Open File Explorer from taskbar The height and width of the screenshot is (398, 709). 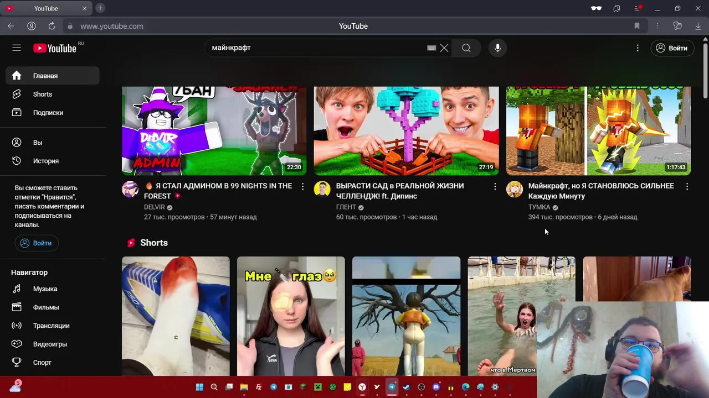click(244, 387)
